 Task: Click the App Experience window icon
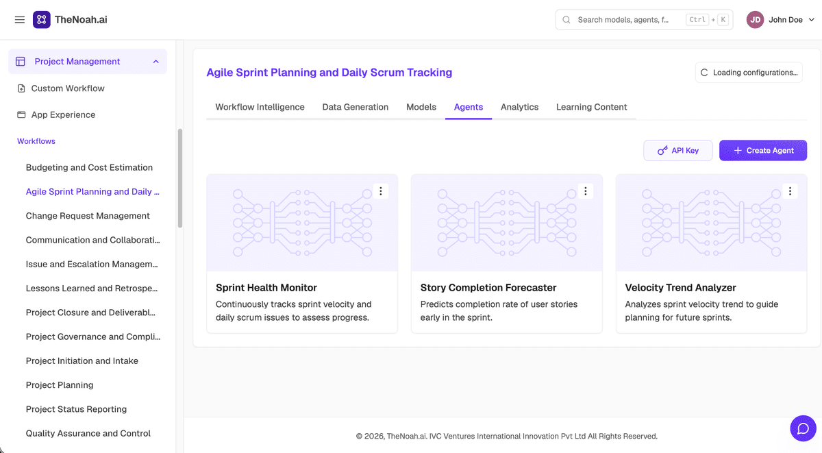click(x=21, y=115)
